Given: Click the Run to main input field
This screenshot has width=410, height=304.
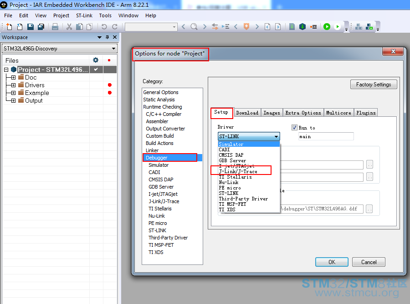Looking at the screenshot, I should click(326, 136).
